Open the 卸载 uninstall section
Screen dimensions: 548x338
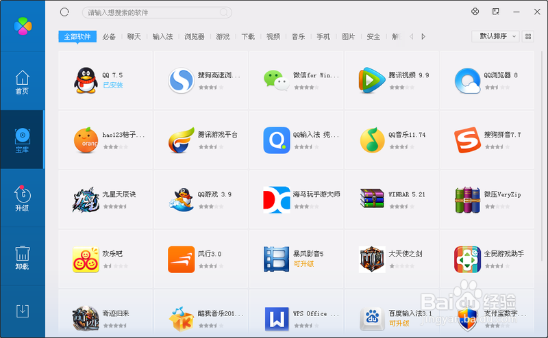(x=23, y=257)
